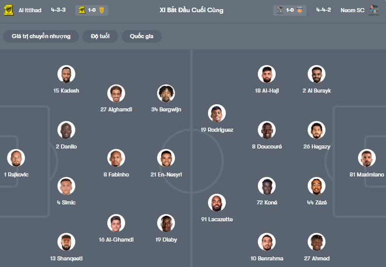Screen dimensions: 386x267
Task: Click Benrahma's player photo
Action: 266,242
